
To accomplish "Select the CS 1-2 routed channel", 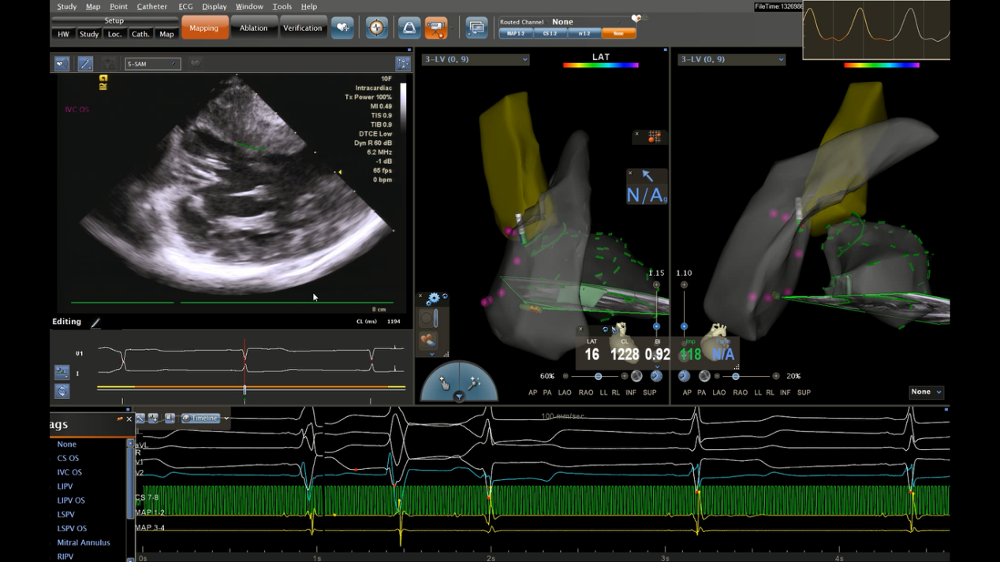I will 550,34.
